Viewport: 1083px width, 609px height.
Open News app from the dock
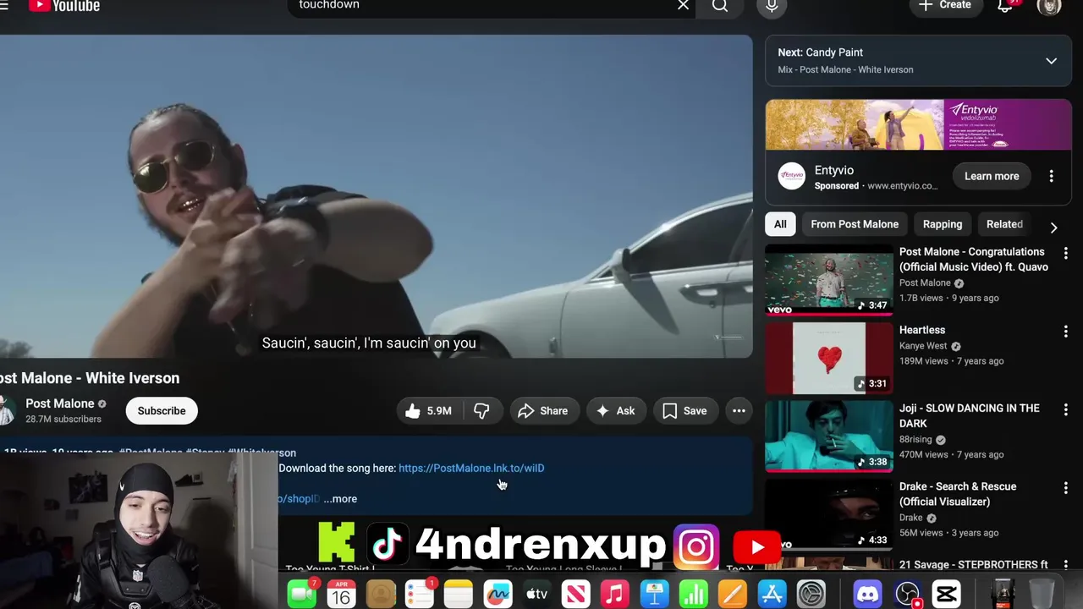pyautogui.click(x=576, y=595)
